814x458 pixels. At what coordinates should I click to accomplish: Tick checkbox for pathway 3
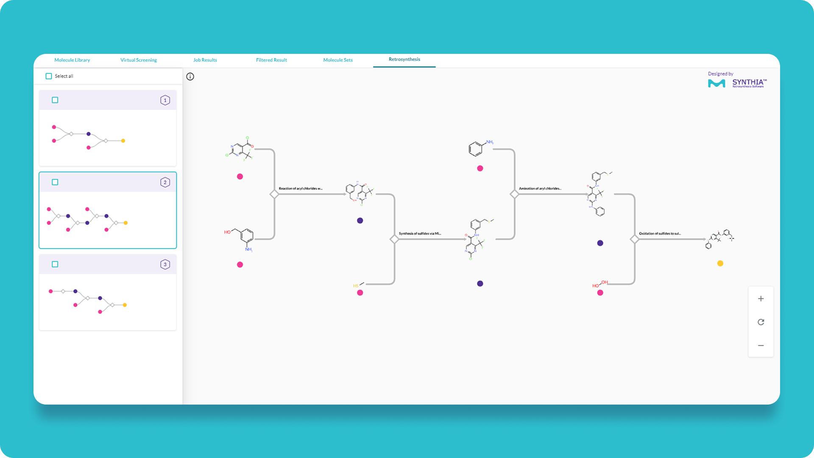55,265
